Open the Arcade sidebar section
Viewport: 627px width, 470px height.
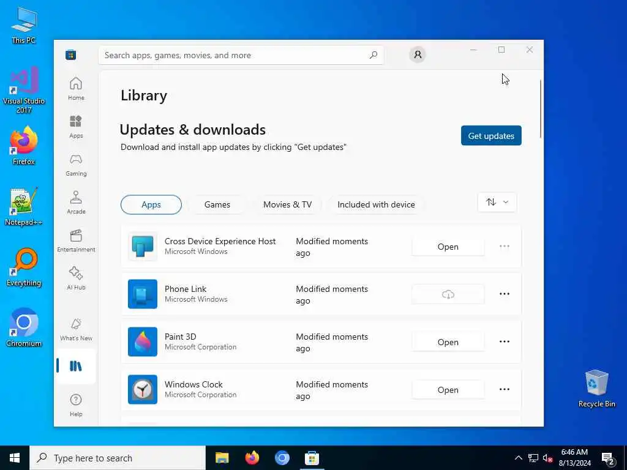[76, 203]
